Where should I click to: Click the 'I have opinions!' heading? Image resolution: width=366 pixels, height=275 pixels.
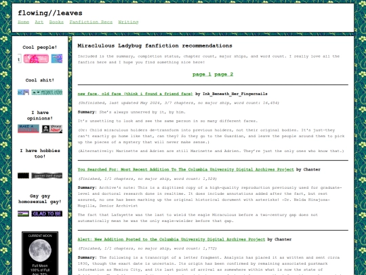40,115
